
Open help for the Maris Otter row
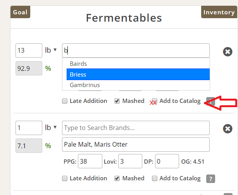pyautogui.click(x=210, y=178)
